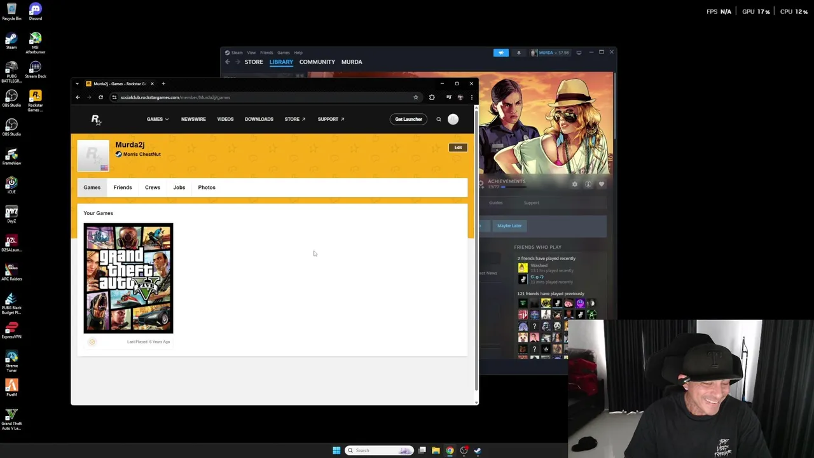Switch to the Photos profile tab

(x=207, y=188)
